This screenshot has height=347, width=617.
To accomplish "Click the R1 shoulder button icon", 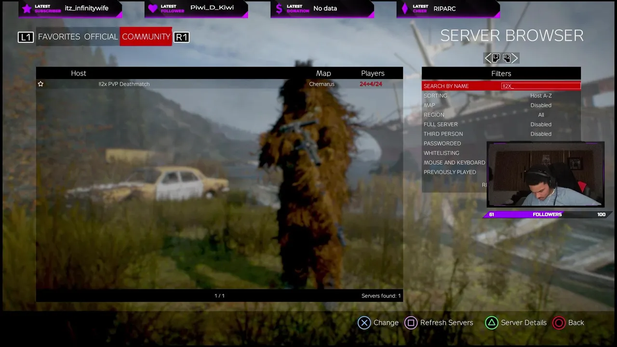I will coord(181,37).
